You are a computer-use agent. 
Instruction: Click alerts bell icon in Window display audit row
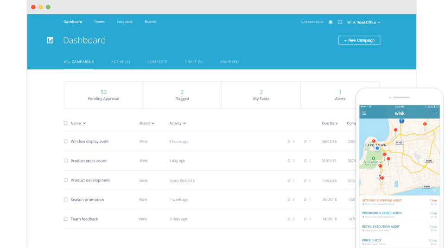click(289, 142)
